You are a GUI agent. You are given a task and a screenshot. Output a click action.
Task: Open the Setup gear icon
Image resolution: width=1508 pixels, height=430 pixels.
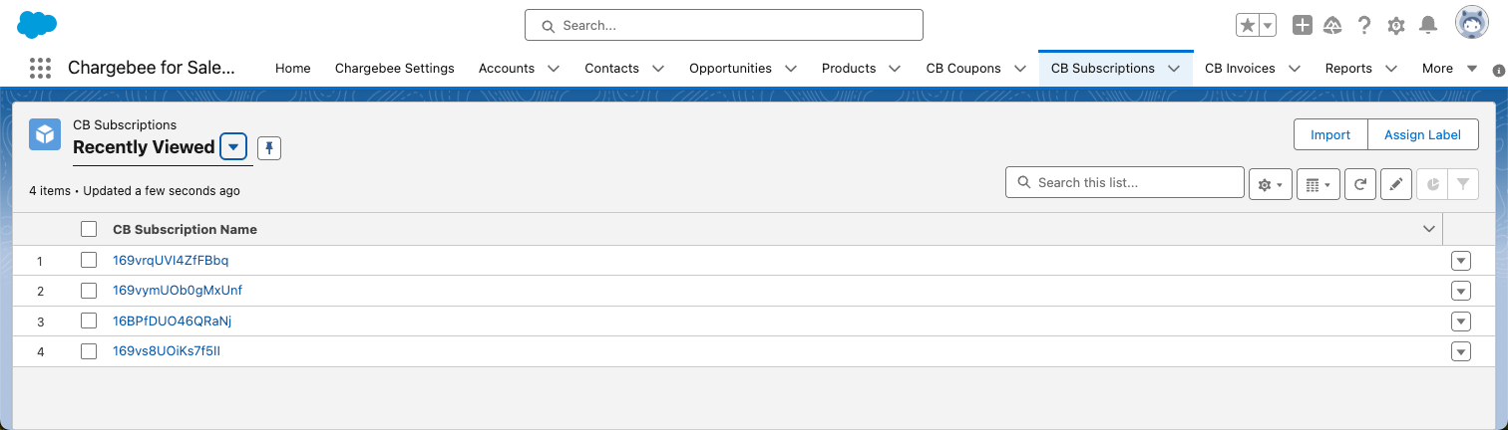(1396, 26)
